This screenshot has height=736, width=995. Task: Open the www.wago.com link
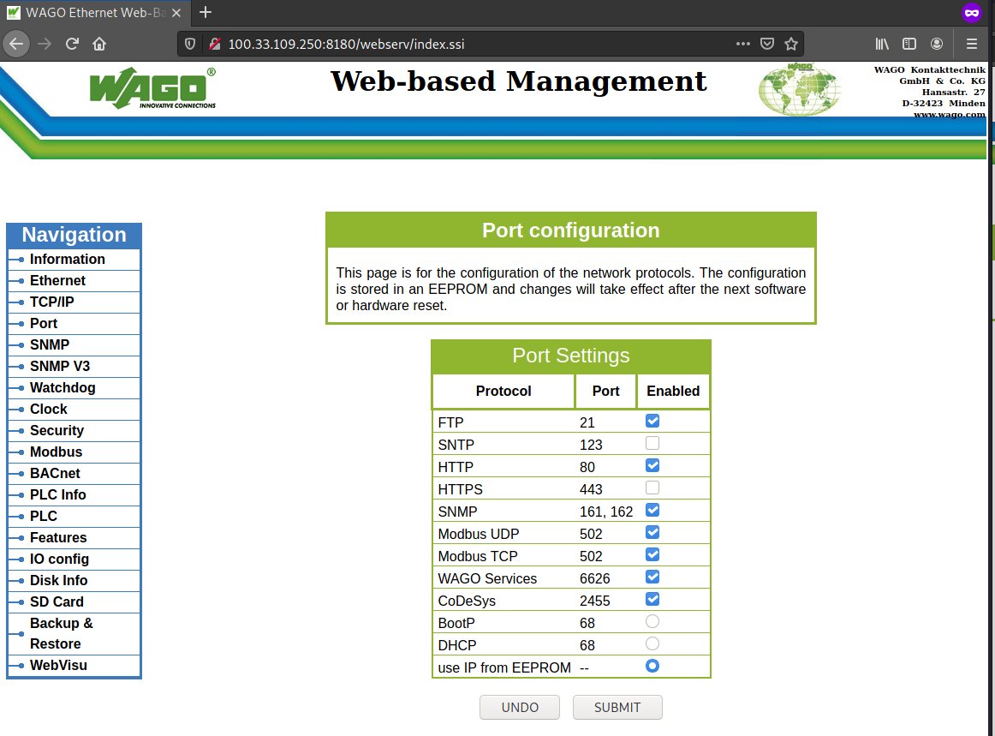(950, 114)
